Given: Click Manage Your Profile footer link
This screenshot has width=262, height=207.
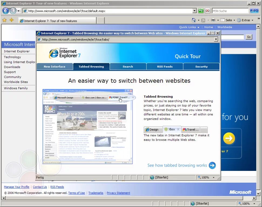Looking at the screenshot, I should (x=16, y=187).
